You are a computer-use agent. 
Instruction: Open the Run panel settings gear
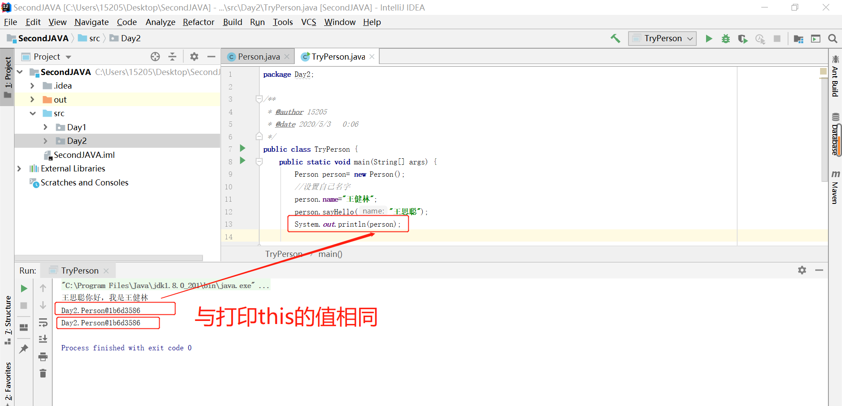tap(803, 270)
